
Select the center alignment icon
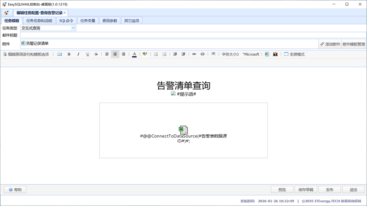(115, 54)
